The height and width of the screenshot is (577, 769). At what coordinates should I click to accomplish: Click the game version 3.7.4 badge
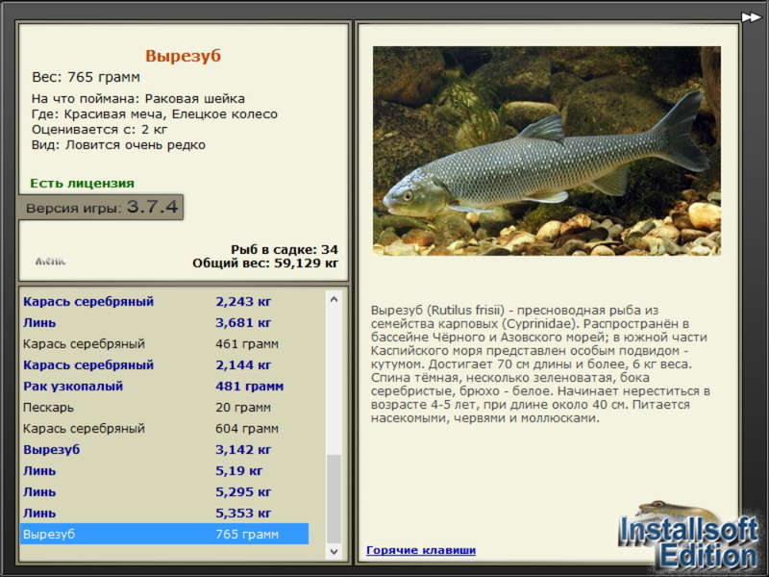click(x=101, y=208)
